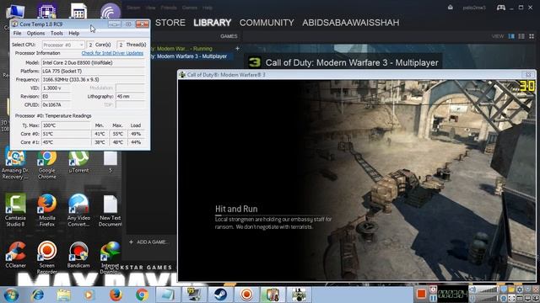Launch Chrome from the taskbar
The image size is (540, 303).
coord(142,295)
